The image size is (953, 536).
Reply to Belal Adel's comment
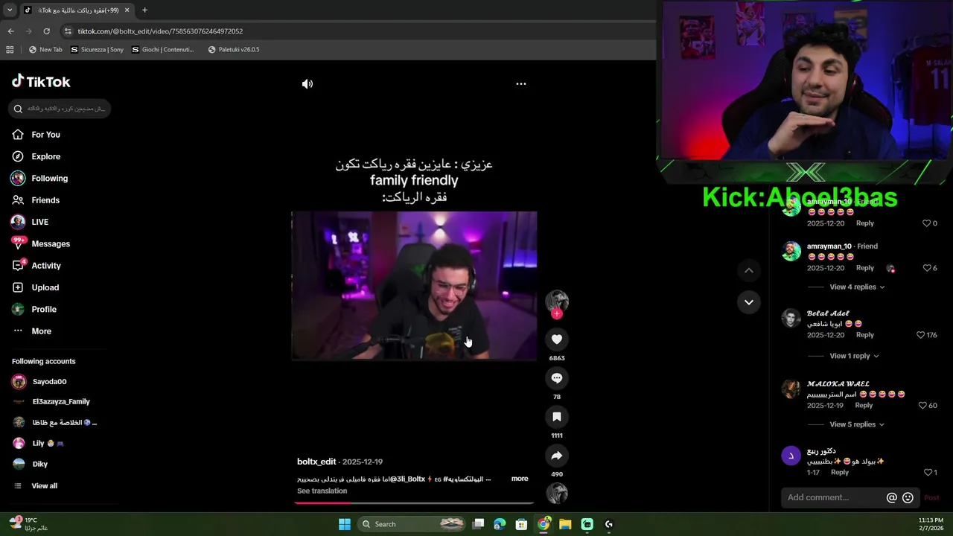(x=865, y=335)
